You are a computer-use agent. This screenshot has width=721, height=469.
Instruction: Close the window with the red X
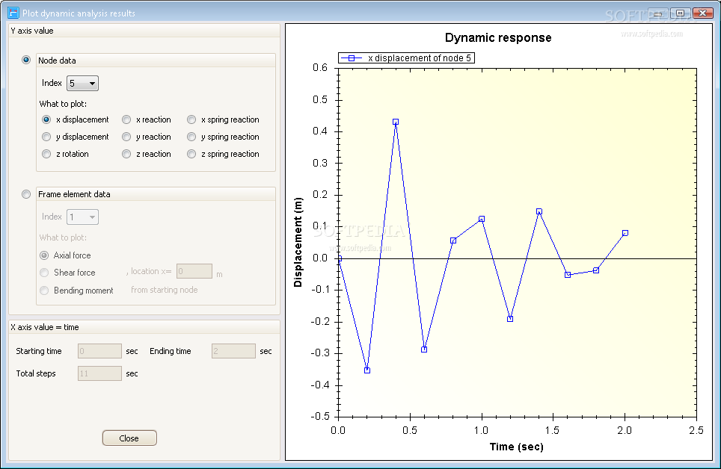[x=702, y=13]
